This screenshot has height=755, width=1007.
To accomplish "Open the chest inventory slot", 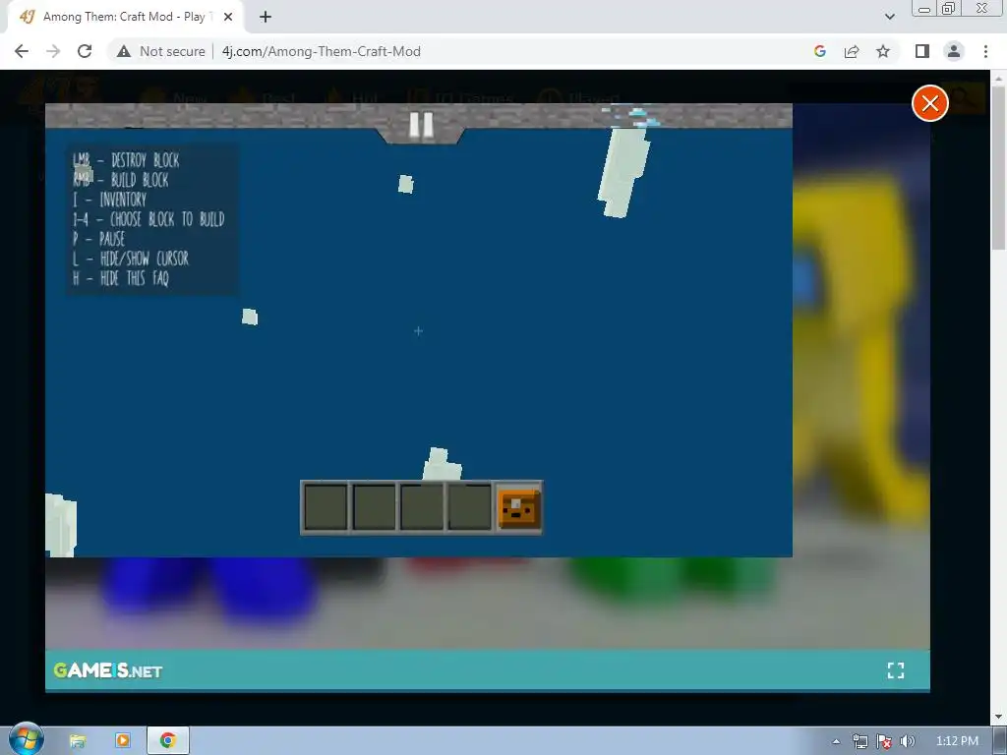I will pos(519,507).
